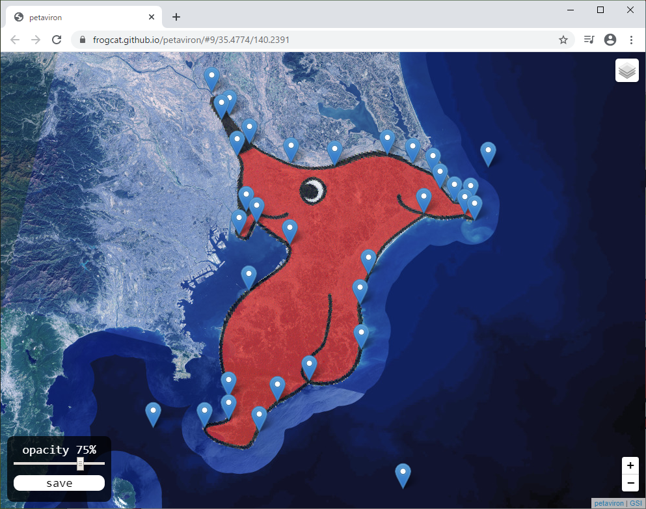The height and width of the screenshot is (509, 646).
Task: Click the opacity 75% label
Action: tap(59, 450)
